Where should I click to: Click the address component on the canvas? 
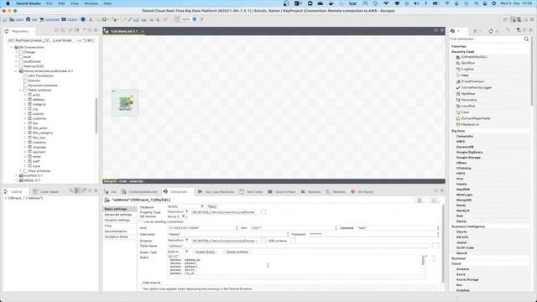pos(125,102)
